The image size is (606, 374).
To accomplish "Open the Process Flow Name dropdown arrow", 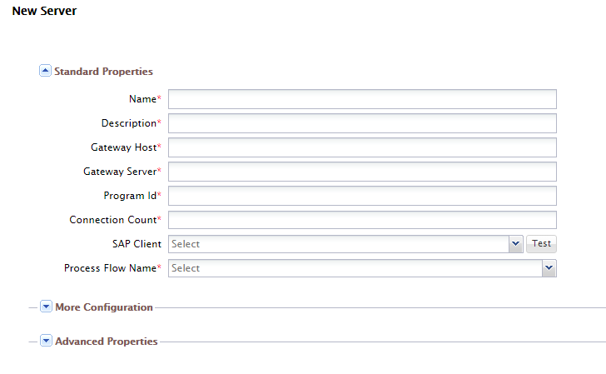I will coord(549,268).
